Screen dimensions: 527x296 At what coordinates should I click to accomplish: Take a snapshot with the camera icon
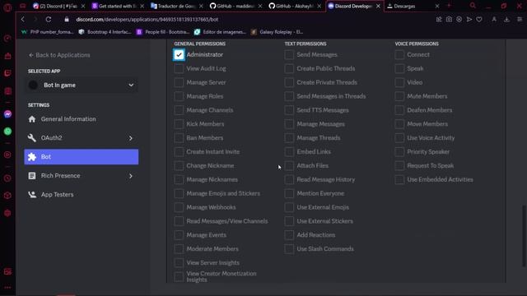pyautogui.click(x=449, y=20)
